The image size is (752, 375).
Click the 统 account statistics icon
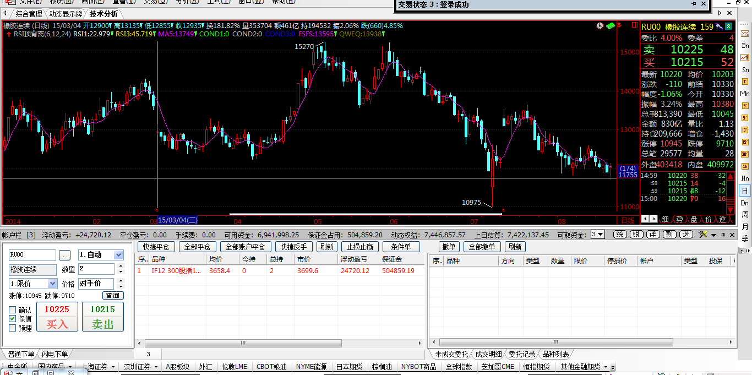pyautogui.click(x=620, y=235)
